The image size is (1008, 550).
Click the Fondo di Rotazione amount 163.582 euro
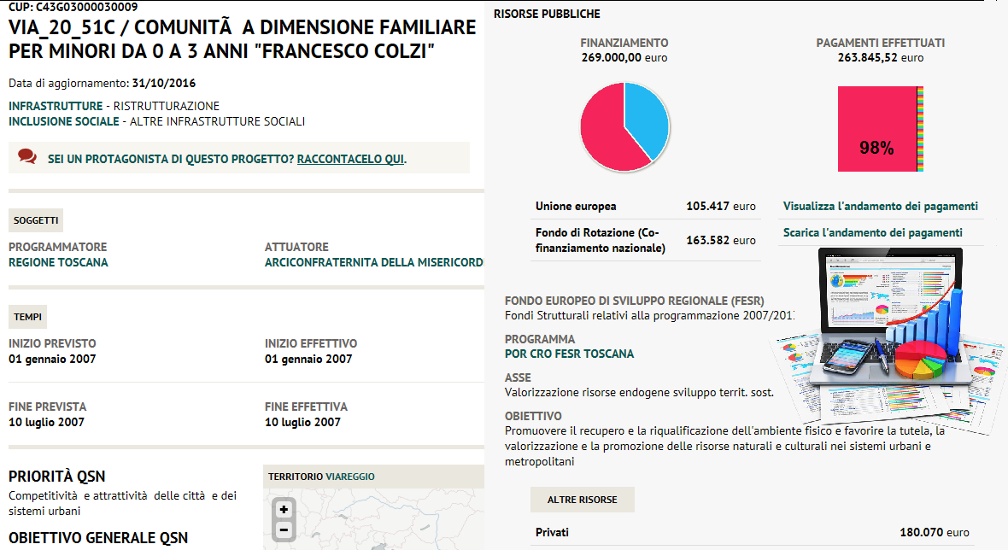[721, 240]
